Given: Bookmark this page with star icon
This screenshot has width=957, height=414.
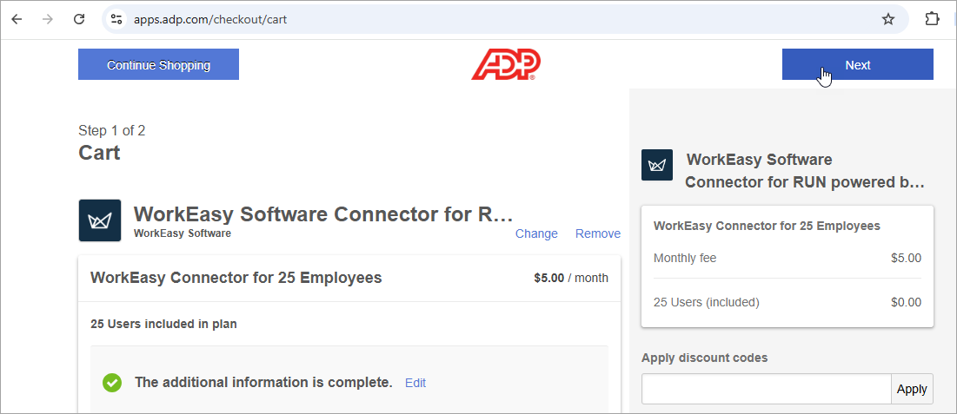Looking at the screenshot, I should tap(888, 19).
